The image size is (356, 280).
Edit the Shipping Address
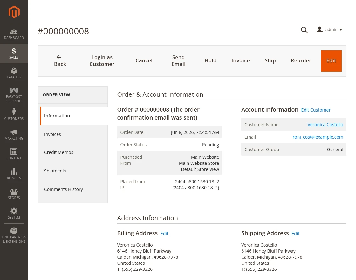[296, 234]
